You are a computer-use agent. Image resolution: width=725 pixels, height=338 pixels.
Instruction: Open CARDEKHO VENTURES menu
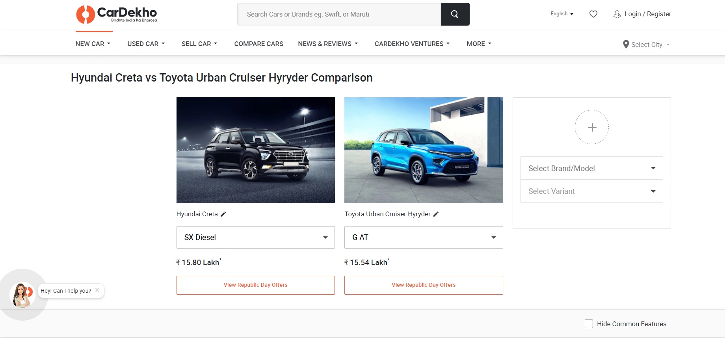click(x=412, y=44)
